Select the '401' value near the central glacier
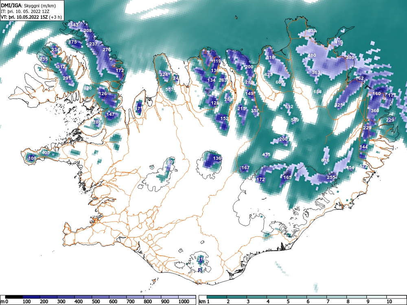Viewport: 407px width, 305px height. [x=171, y=162]
